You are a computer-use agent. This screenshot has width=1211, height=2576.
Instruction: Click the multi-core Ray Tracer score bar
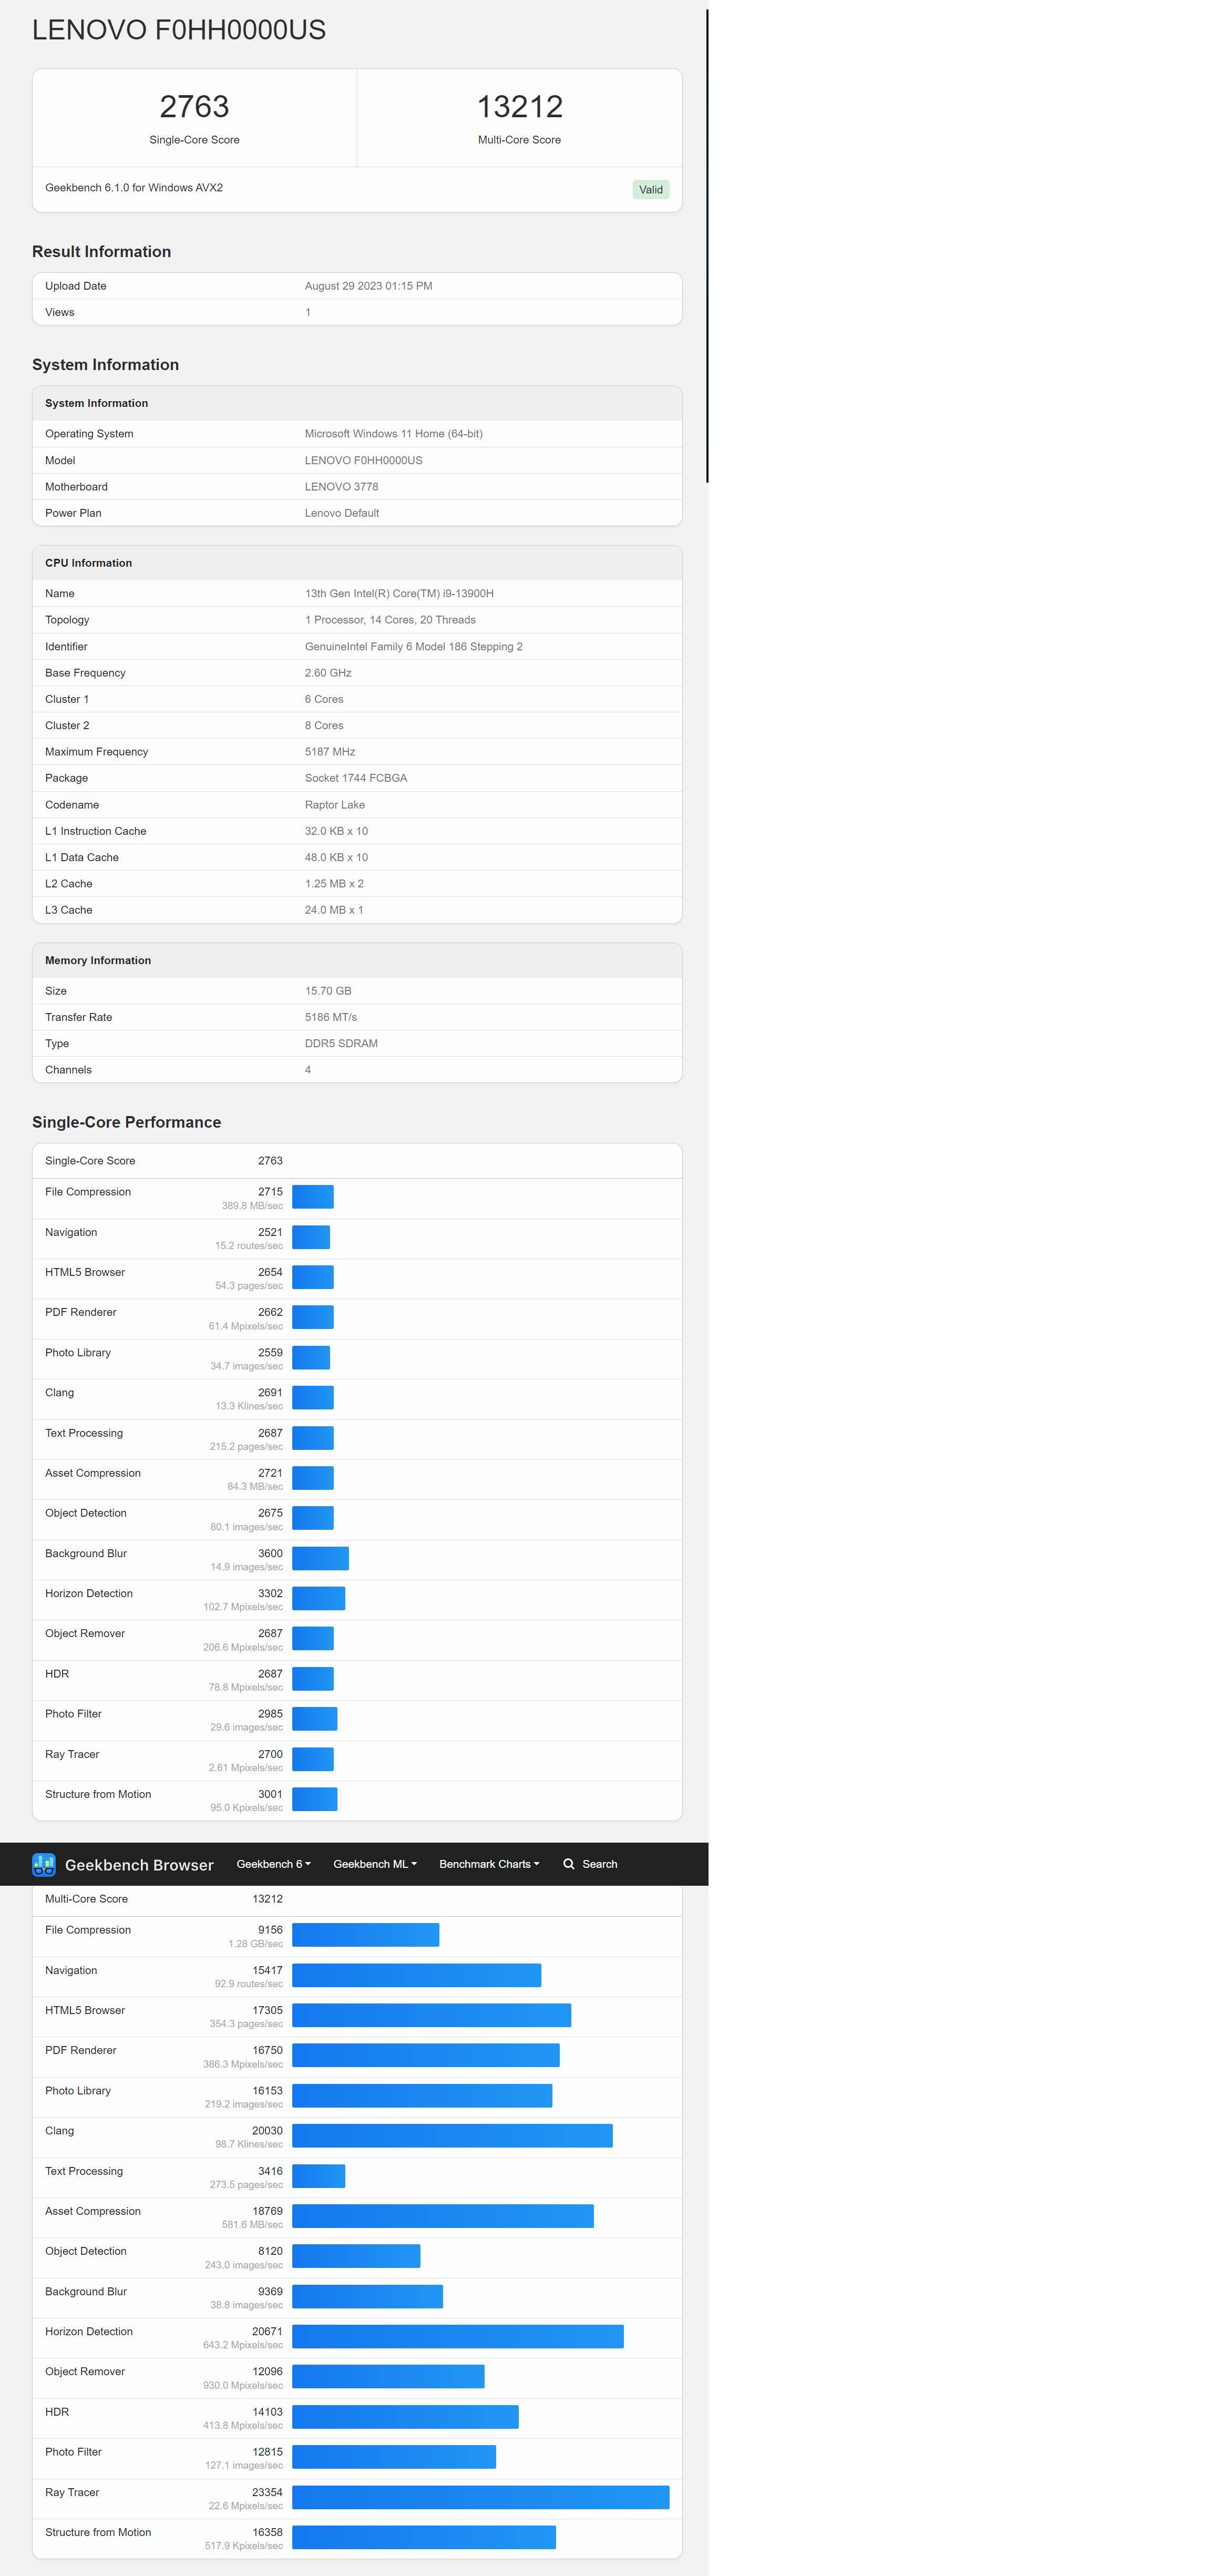(480, 2497)
